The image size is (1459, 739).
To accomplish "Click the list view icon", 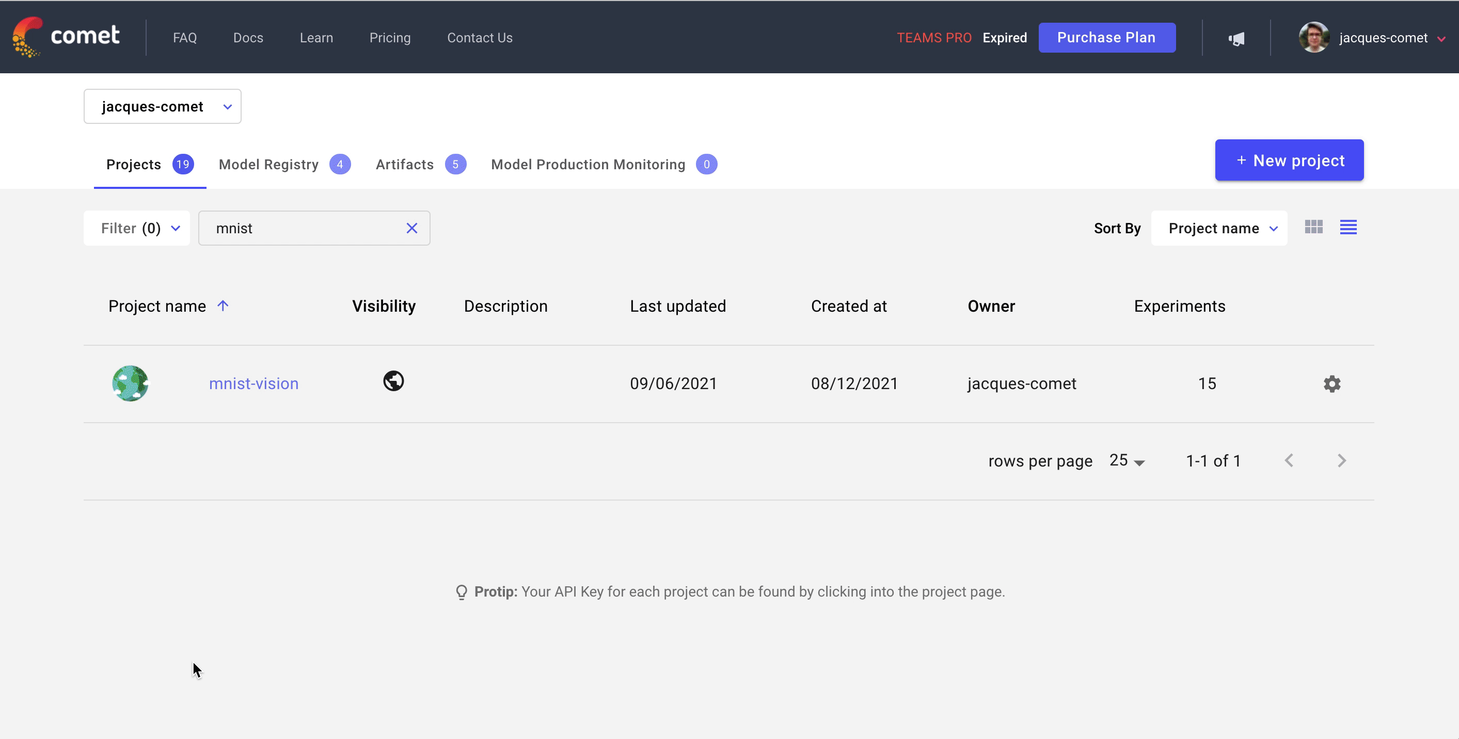I will (x=1348, y=227).
